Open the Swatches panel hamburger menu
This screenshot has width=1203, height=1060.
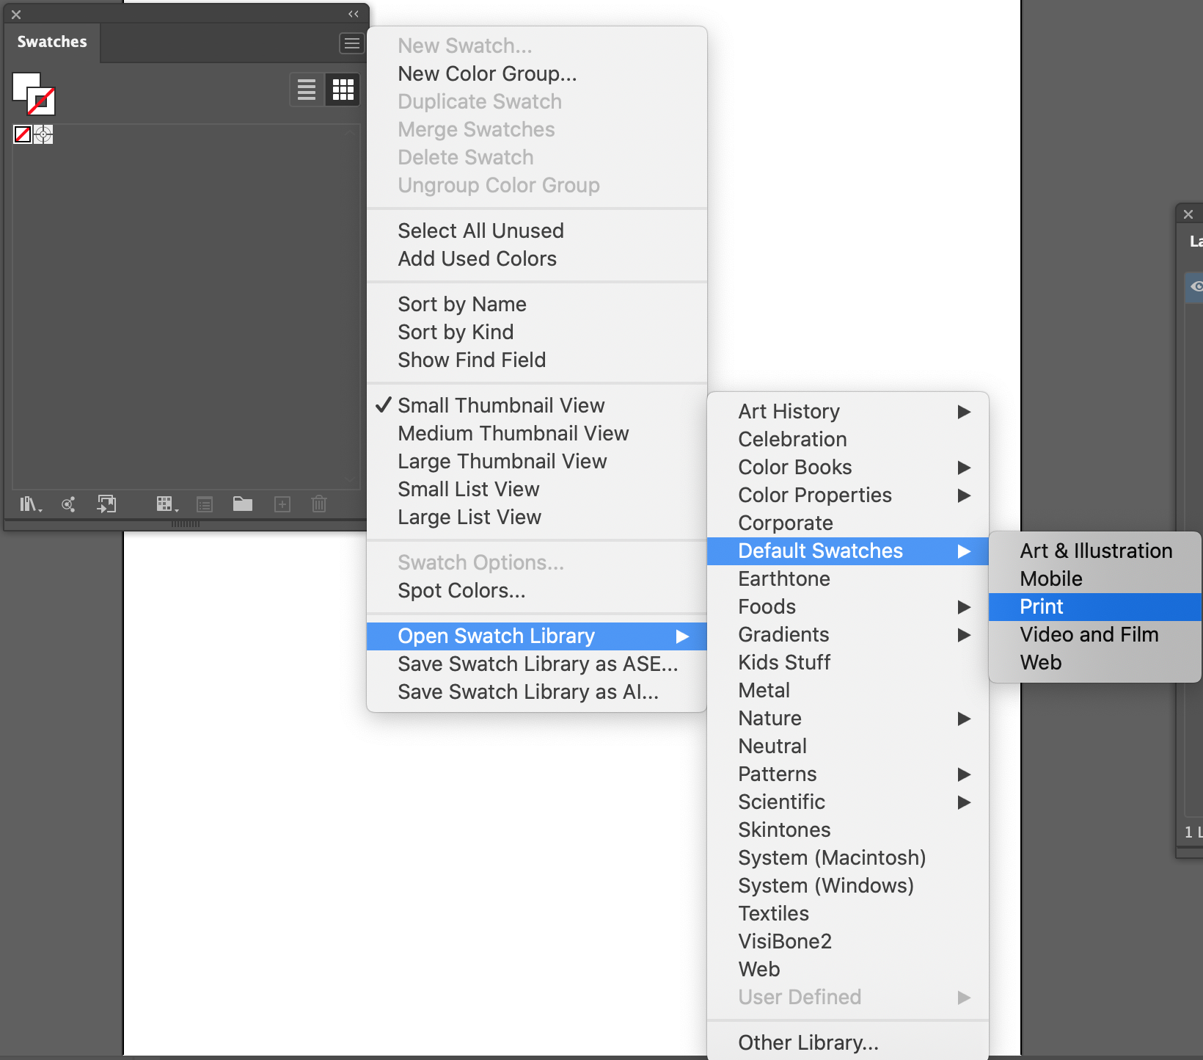pos(352,44)
